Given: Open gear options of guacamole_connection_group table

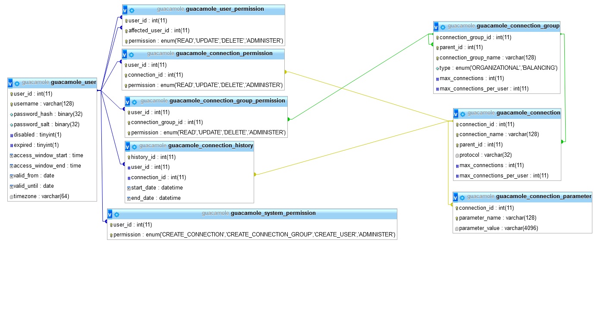Looking at the screenshot, I should pos(443,27).
